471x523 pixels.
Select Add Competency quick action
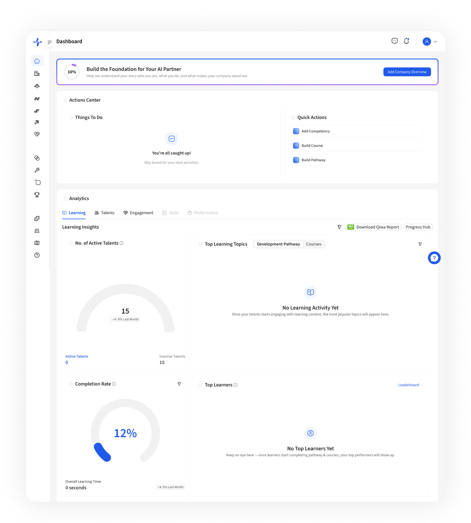357,131
